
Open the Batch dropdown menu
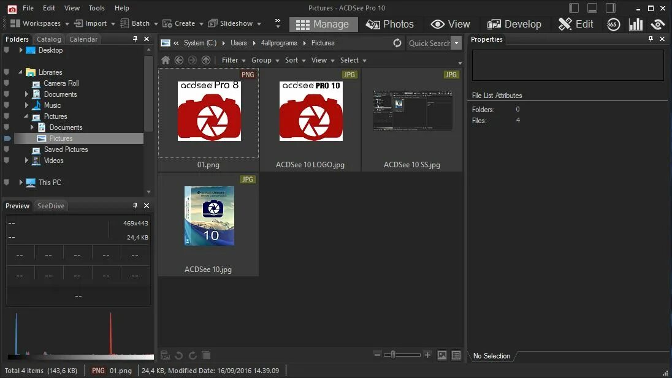(x=139, y=23)
